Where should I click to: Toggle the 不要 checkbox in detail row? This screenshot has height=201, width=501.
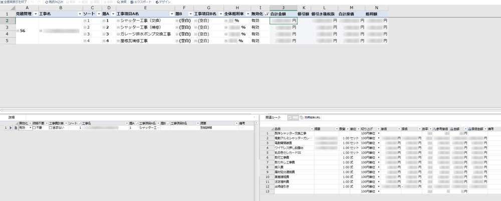[x=34, y=127]
